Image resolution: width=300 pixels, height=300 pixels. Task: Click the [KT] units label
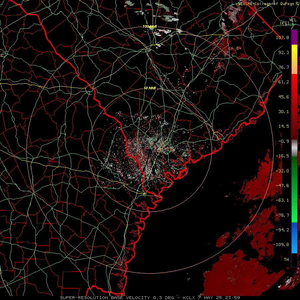coord(285,23)
